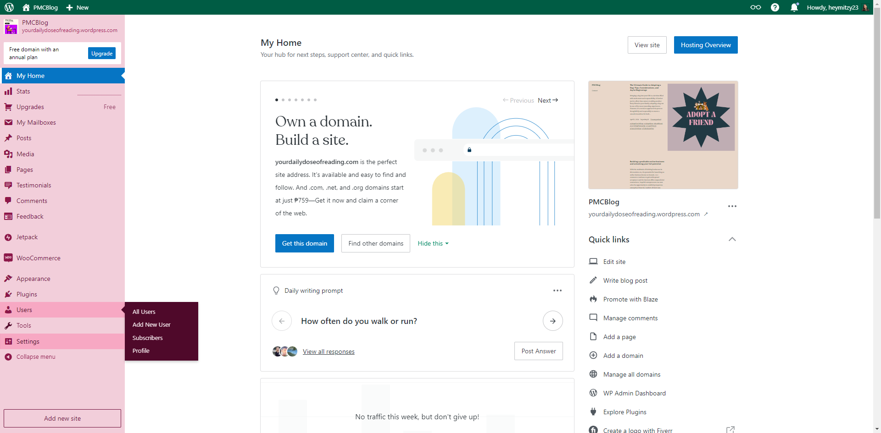Click the external link arrow beside the site URL
Screen dimensions: 881x433
pos(706,214)
